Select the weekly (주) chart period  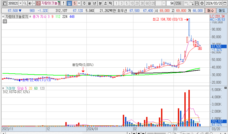click(84, 3)
